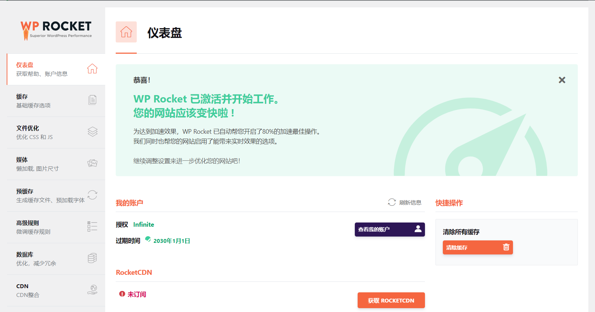
Task: Click 清除缓存 to clear cache
Action: click(x=478, y=247)
